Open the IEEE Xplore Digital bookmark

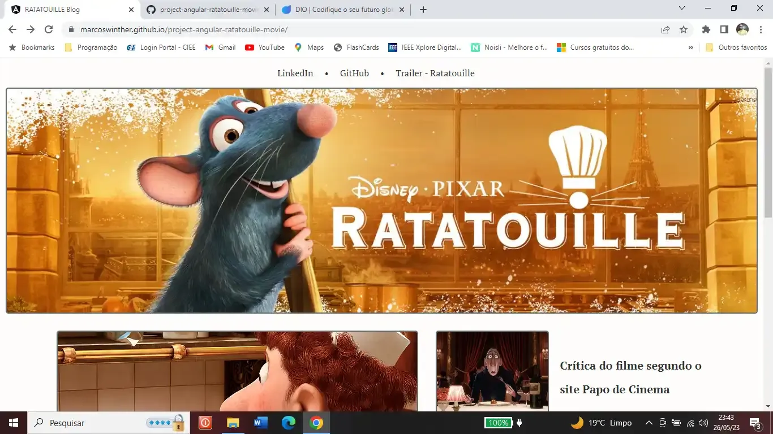pos(425,47)
